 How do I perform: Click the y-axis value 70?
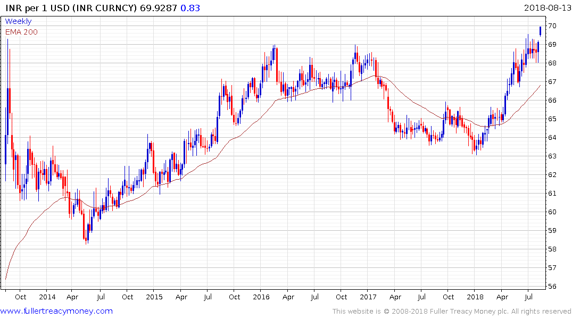click(x=552, y=26)
